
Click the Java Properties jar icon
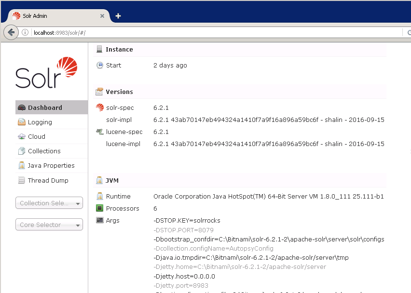(22, 165)
